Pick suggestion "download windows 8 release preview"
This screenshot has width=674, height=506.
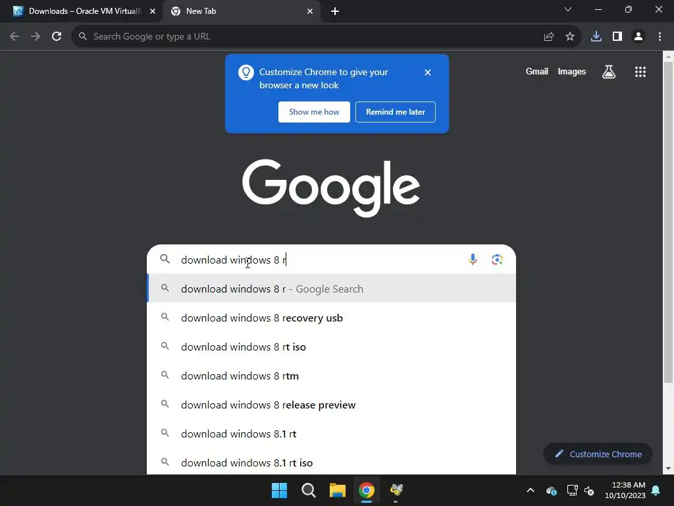[x=332, y=405]
